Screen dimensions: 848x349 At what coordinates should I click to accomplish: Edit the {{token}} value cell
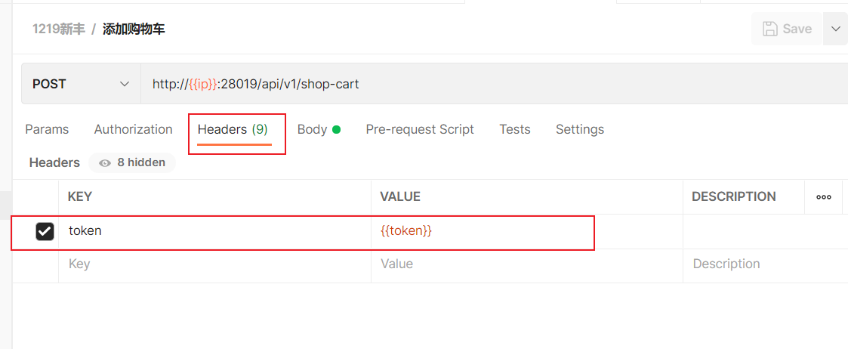coord(483,231)
